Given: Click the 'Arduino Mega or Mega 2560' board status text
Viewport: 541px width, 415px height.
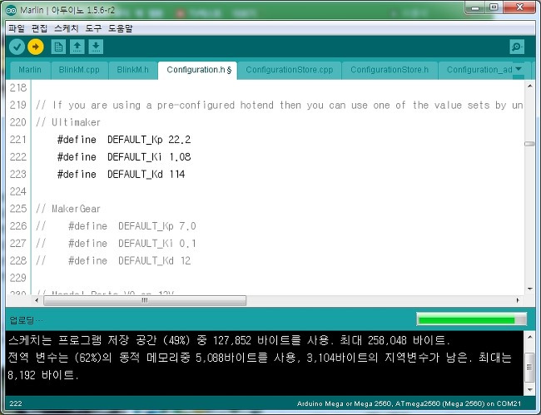Looking at the screenshot, I should [x=409, y=403].
